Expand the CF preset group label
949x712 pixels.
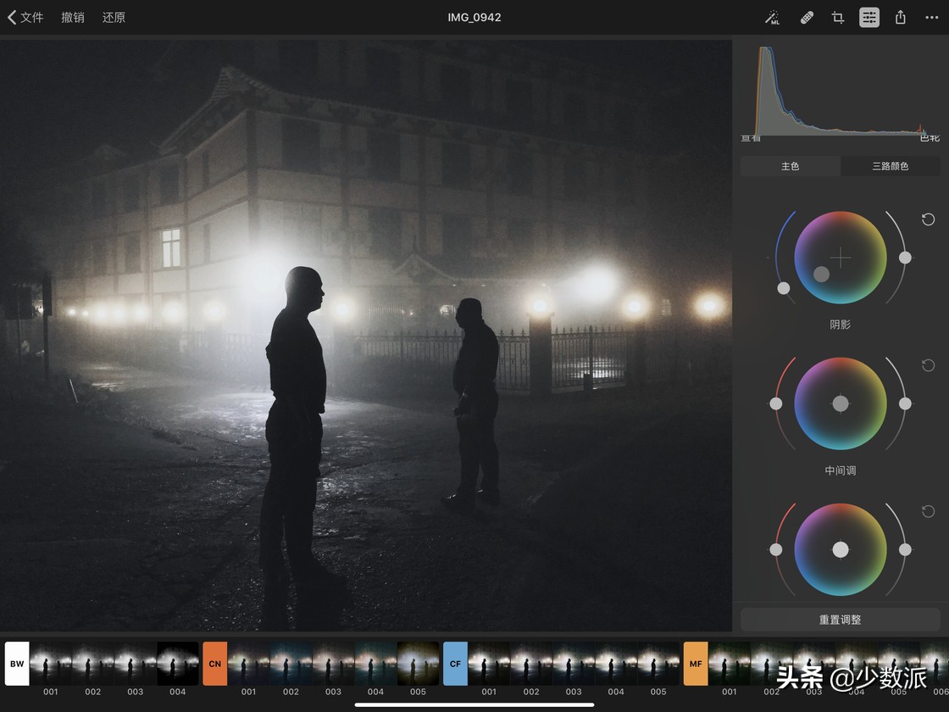[455, 664]
